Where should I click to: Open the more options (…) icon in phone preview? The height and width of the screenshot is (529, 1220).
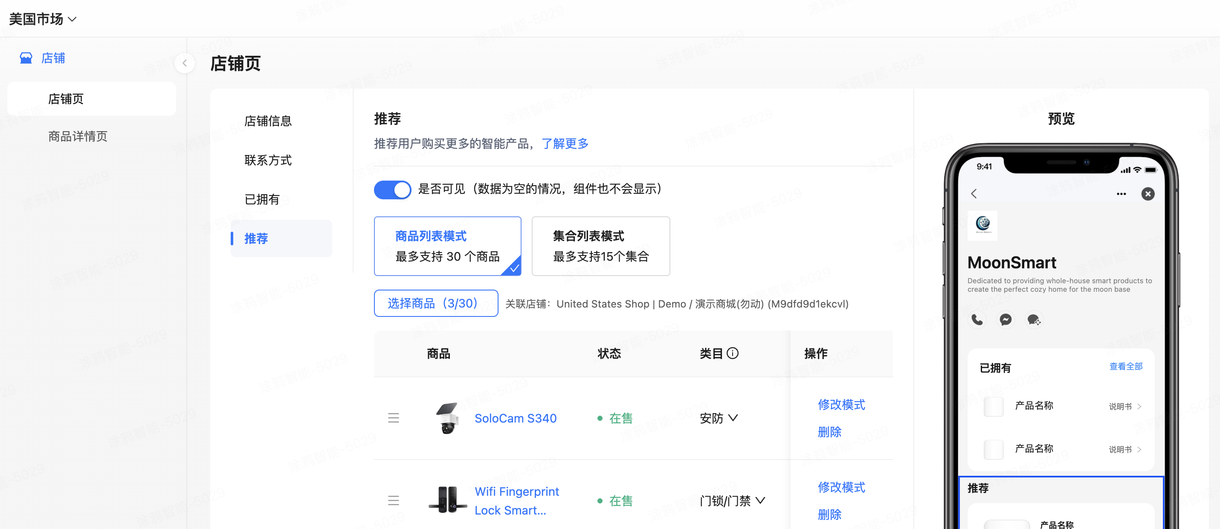[x=1121, y=194]
